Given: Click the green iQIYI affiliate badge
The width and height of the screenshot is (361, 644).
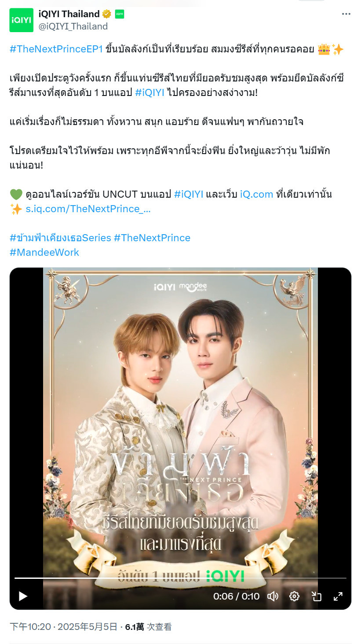Looking at the screenshot, I should tap(120, 14).
